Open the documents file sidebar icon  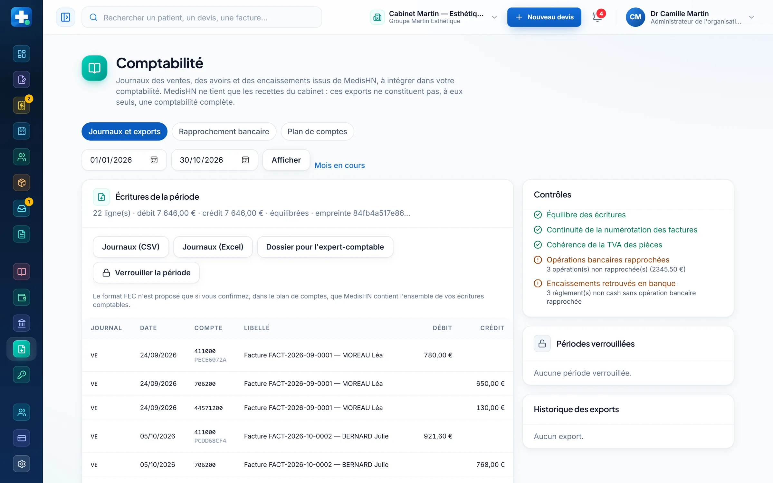point(22,234)
